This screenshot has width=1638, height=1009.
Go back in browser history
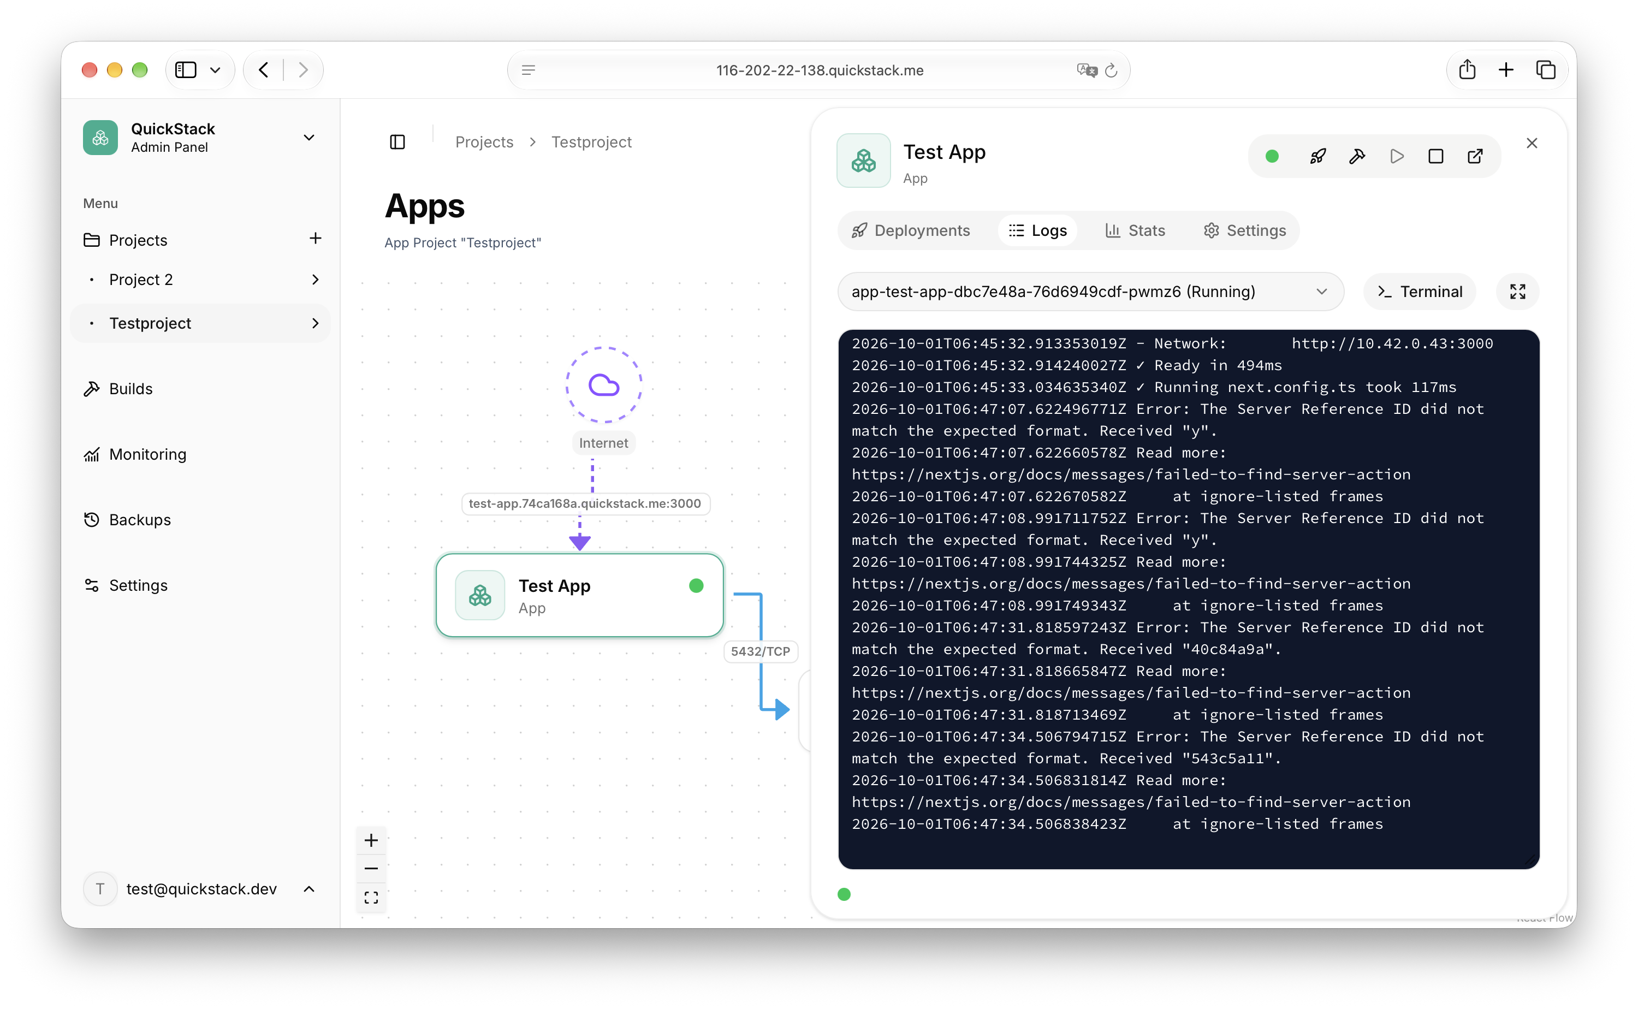[x=264, y=69]
